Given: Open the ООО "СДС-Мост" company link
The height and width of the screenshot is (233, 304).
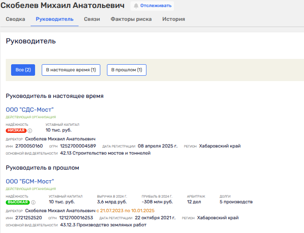Looking at the screenshot, I should click(30, 109).
